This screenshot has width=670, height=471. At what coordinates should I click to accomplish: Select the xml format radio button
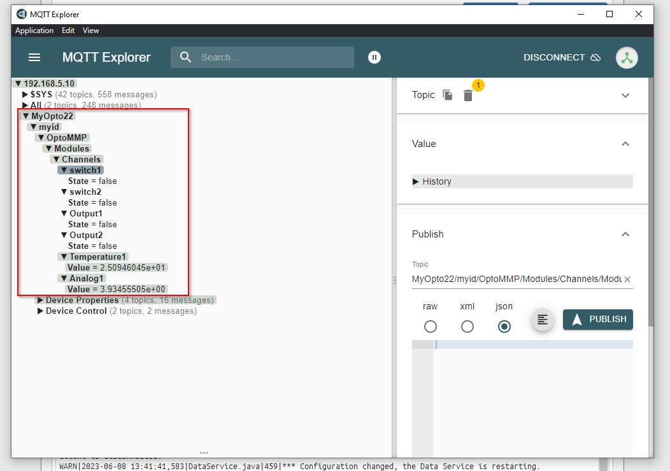tap(467, 327)
